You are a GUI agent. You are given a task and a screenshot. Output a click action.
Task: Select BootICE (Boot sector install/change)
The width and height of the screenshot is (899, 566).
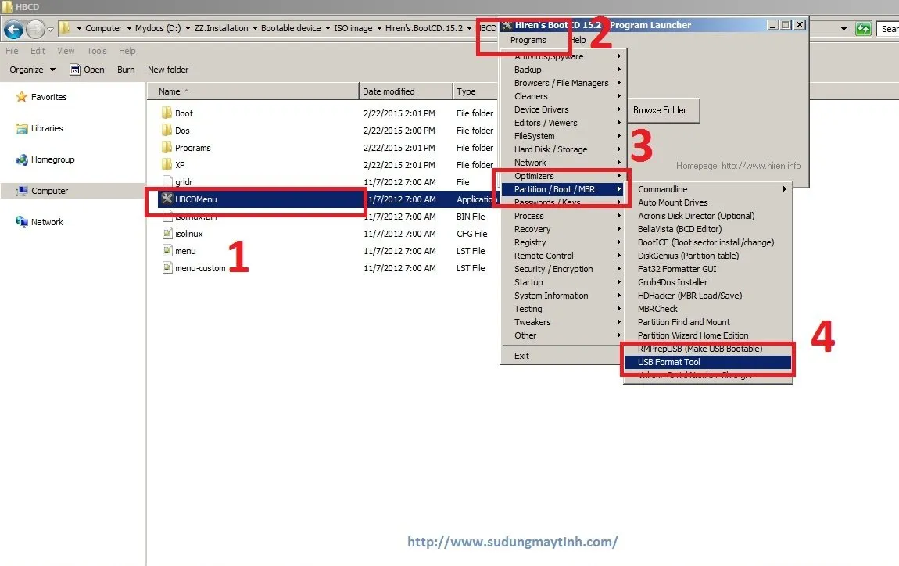point(707,242)
